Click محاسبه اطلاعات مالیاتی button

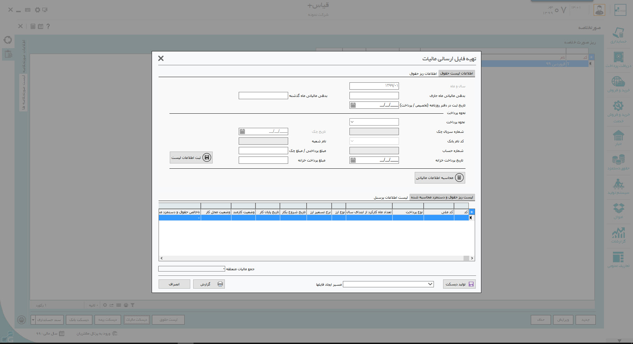click(440, 178)
